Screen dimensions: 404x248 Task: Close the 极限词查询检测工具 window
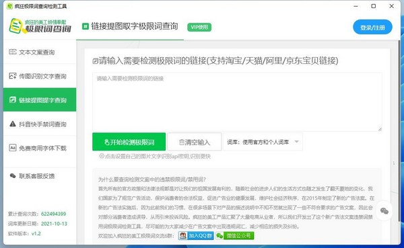[x=391, y=6]
